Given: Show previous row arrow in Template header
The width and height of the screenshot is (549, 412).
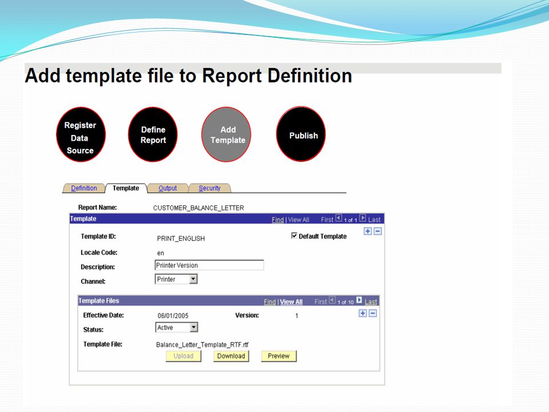Looking at the screenshot, I should (339, 218).
